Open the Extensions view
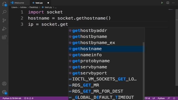The image size is (178, 100). coord(4,37)
